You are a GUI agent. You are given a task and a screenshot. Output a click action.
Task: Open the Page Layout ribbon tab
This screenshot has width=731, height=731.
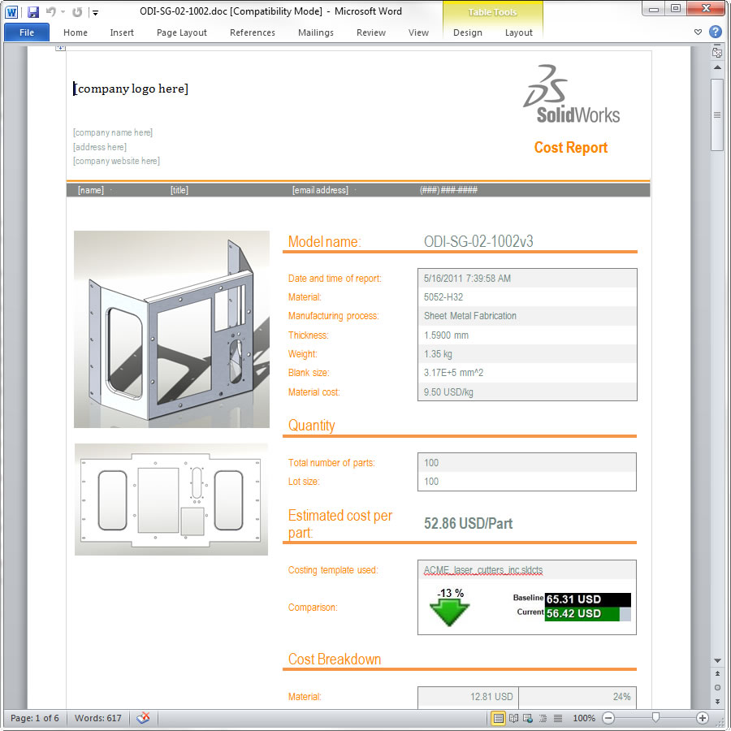(x=182, y=32)
